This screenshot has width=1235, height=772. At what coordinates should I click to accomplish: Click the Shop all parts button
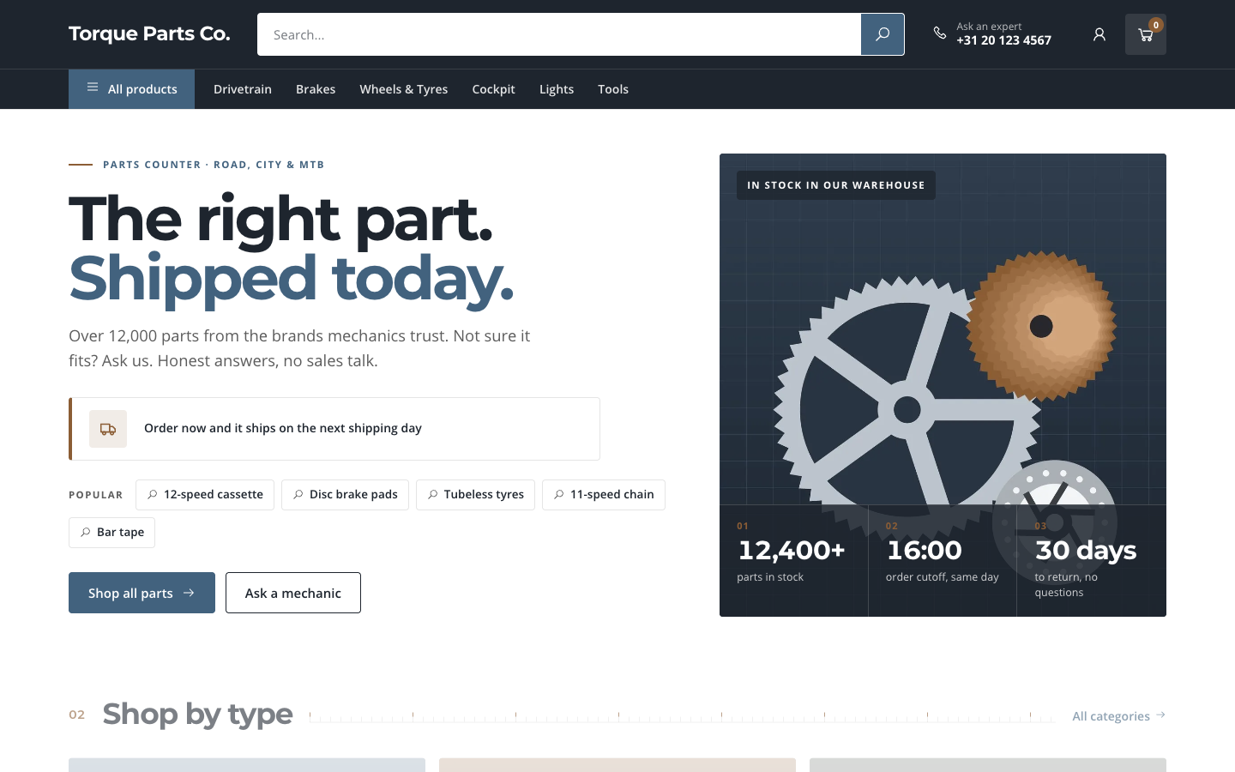(x=142, y=593)
